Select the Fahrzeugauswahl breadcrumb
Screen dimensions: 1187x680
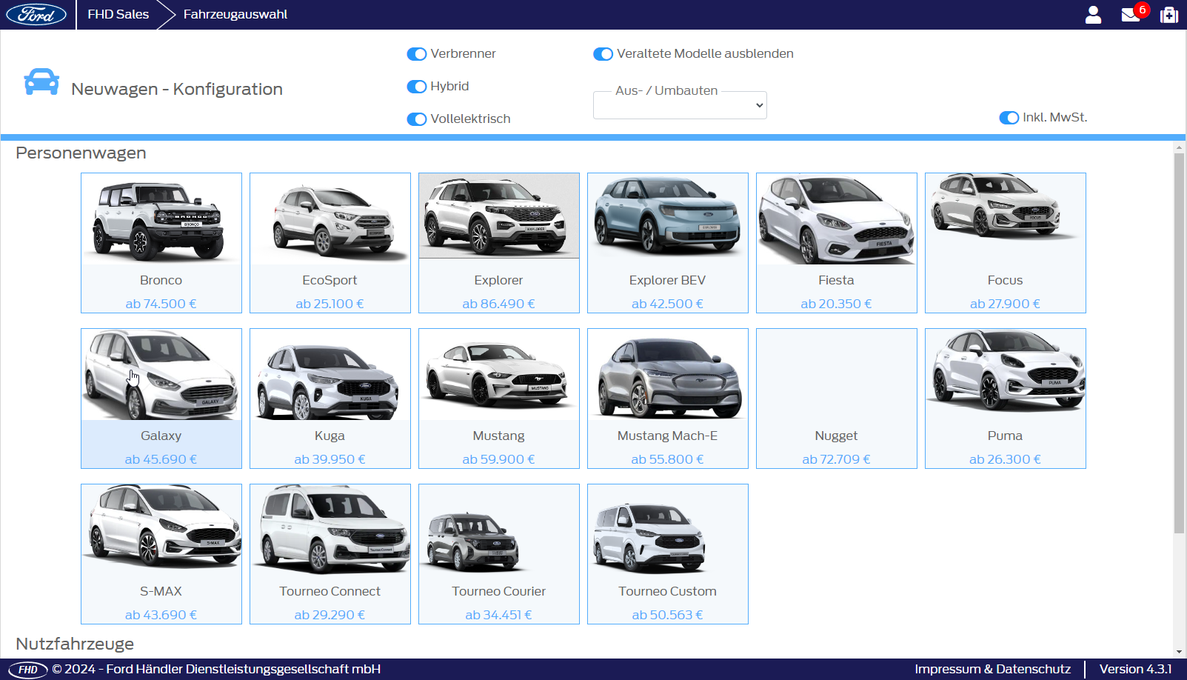(x=235, y=14)
